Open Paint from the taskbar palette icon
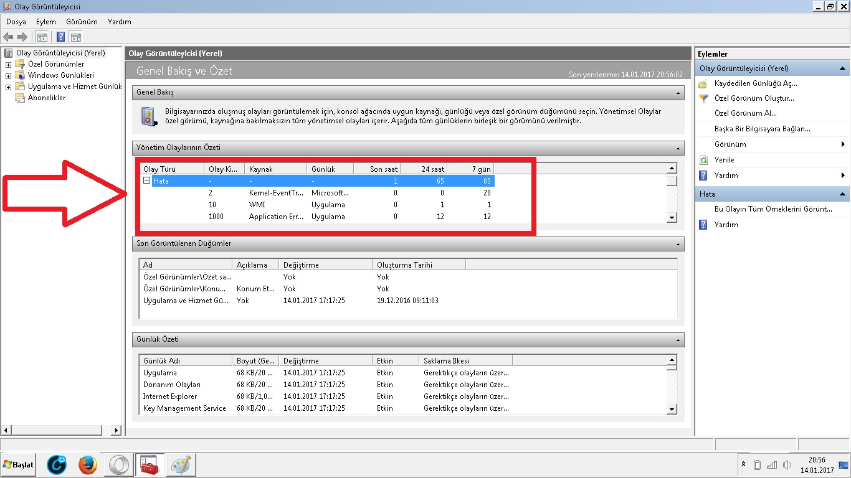 tap(181, 465)
